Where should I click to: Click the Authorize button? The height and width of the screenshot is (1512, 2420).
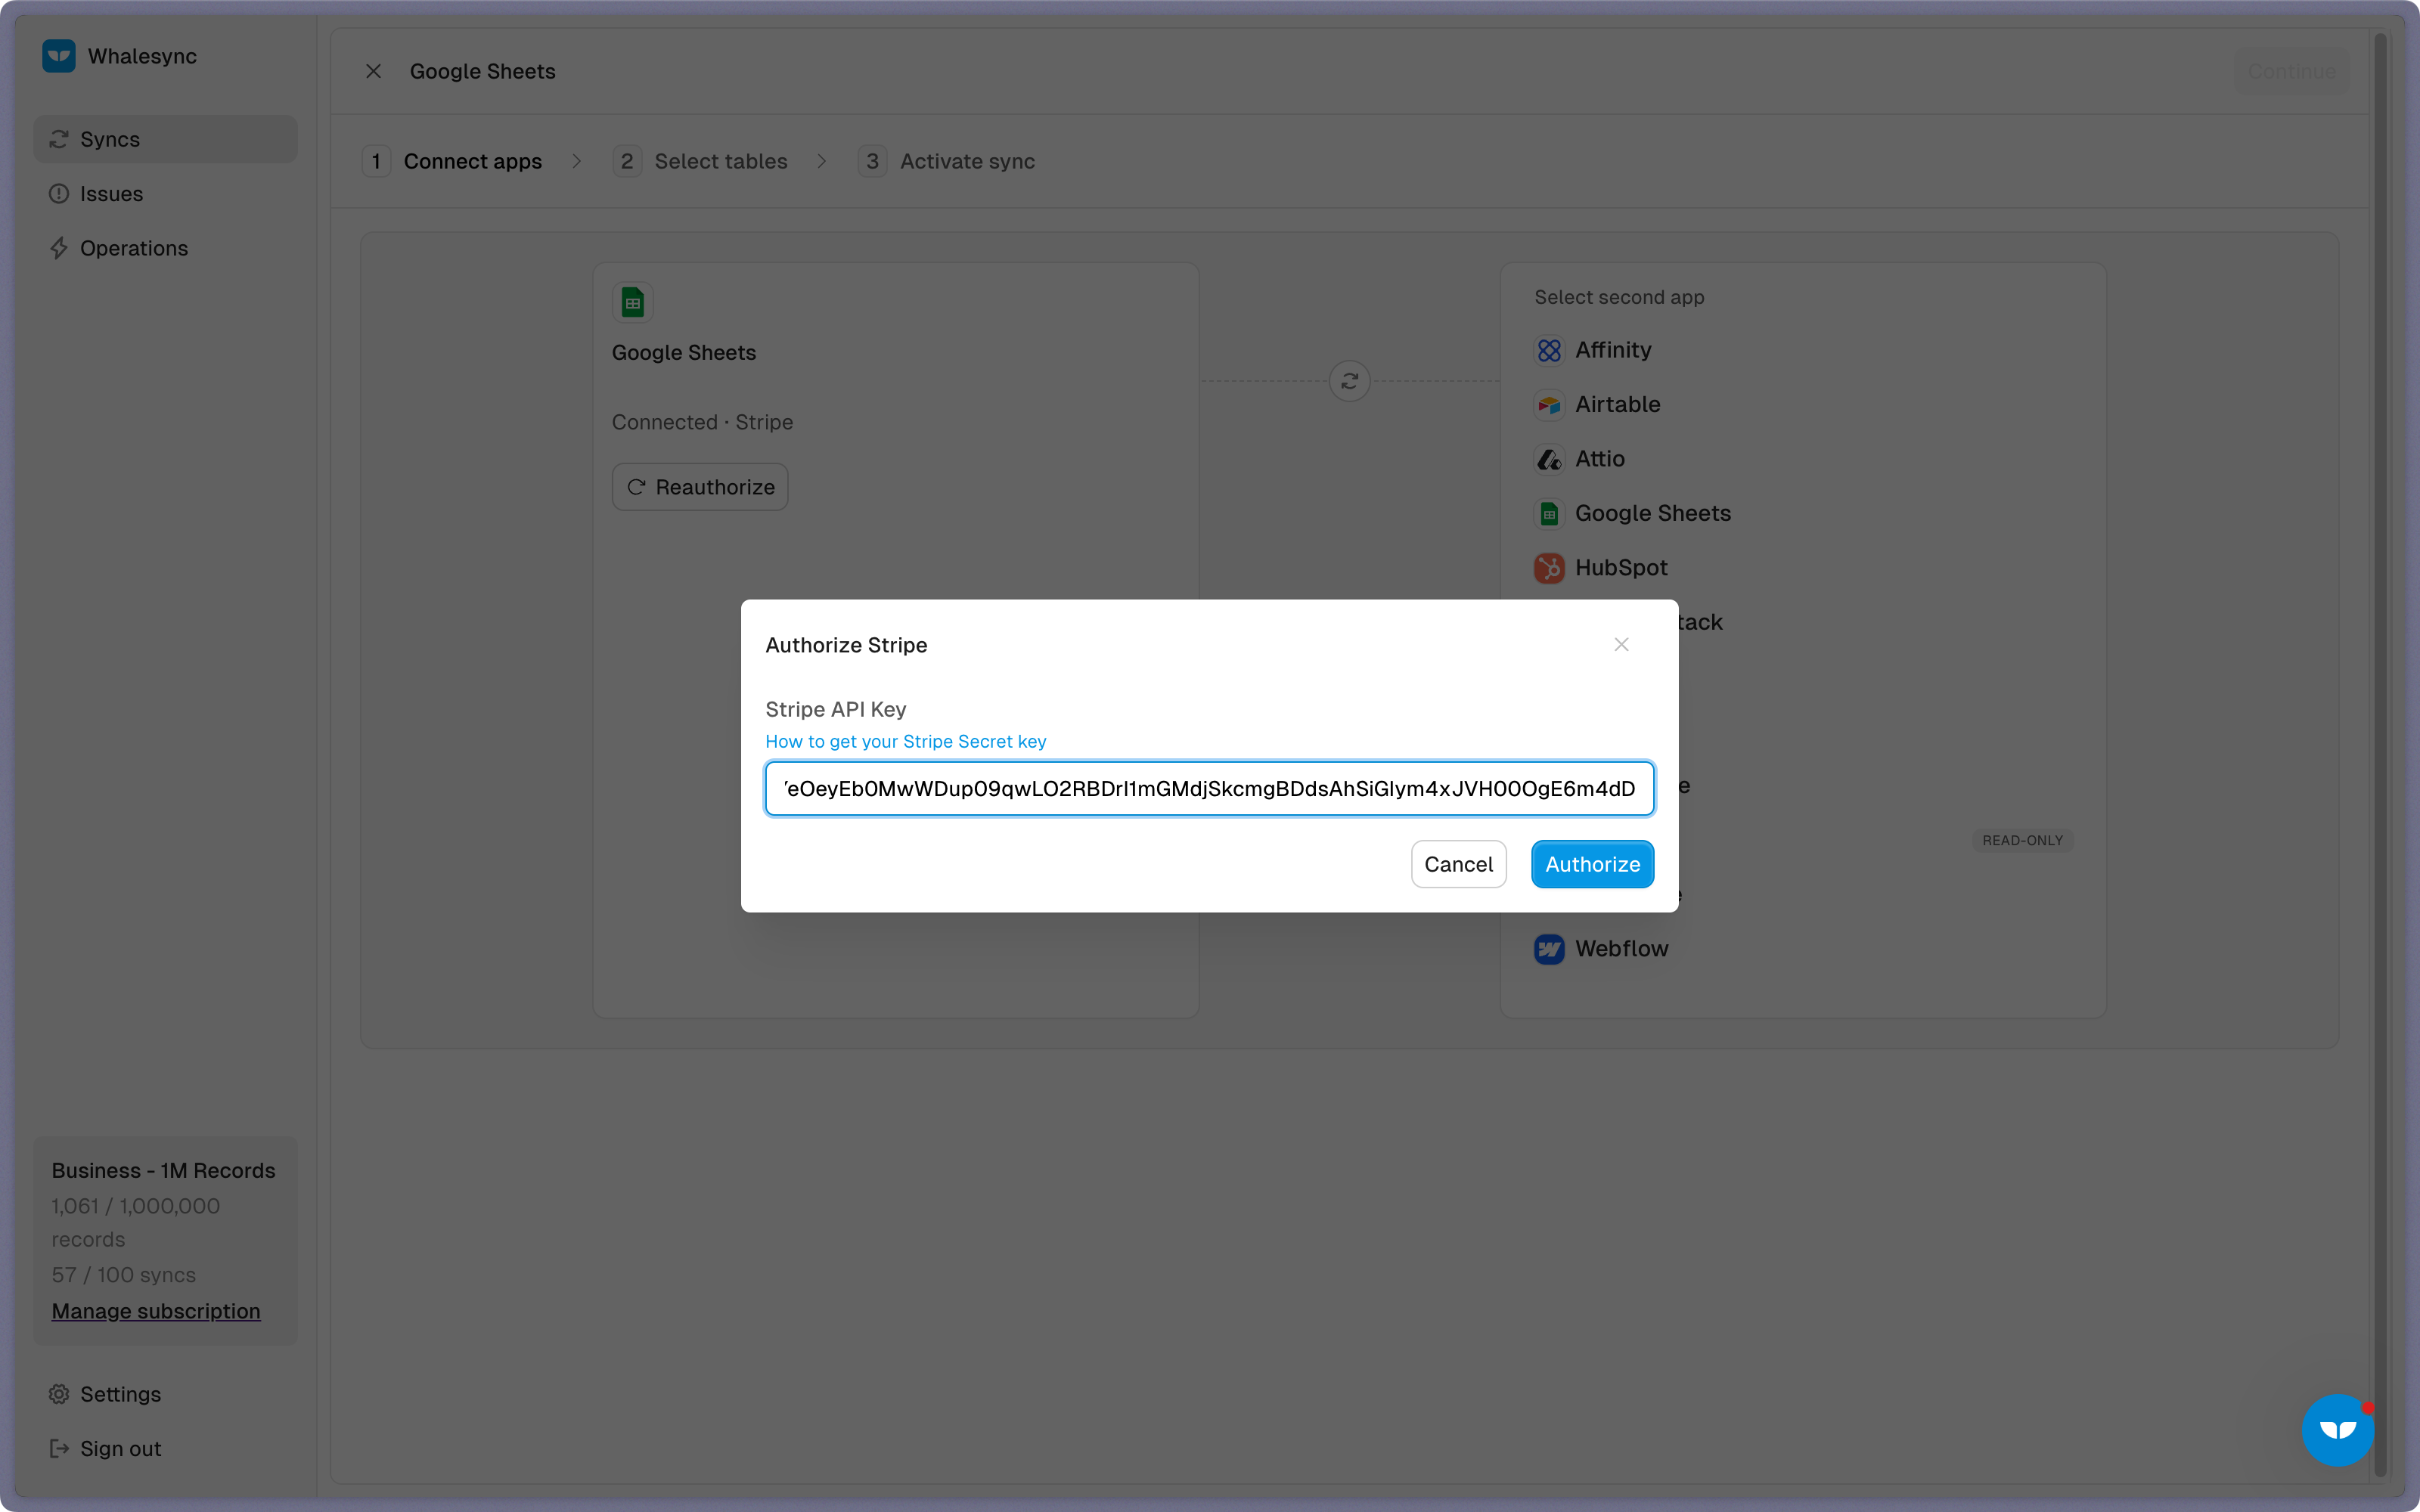tap(1592, 864)
